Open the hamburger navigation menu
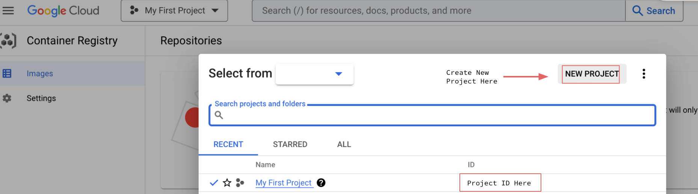The image size is (698, 194). click(8, 11)
